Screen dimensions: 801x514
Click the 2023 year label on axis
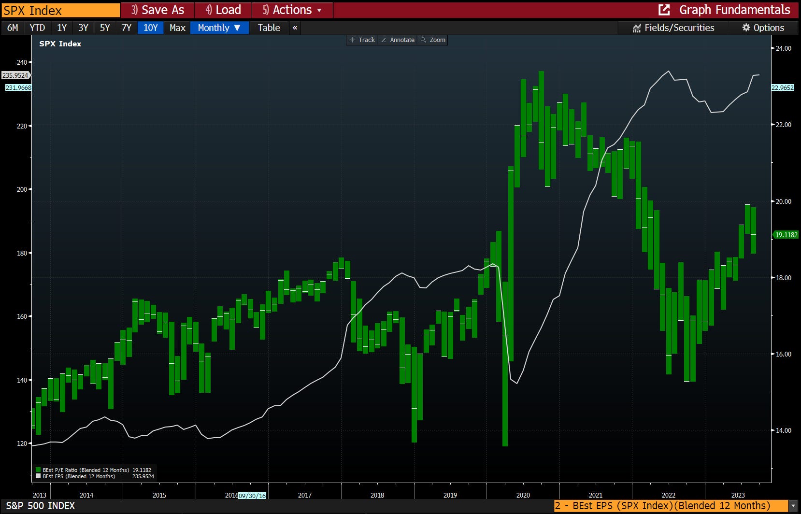[738, 495]
